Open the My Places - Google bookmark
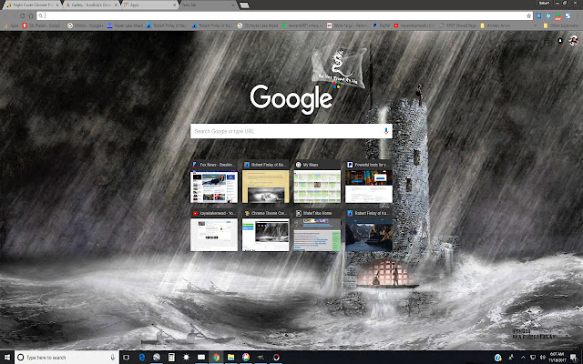The height and width of the screenshot is (364, 583). pos(42,25)
